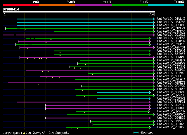Screen dimensions: 187x135
Task: Click the cyan ~100% identity legend segment
Action: click(x=166, y=5)
